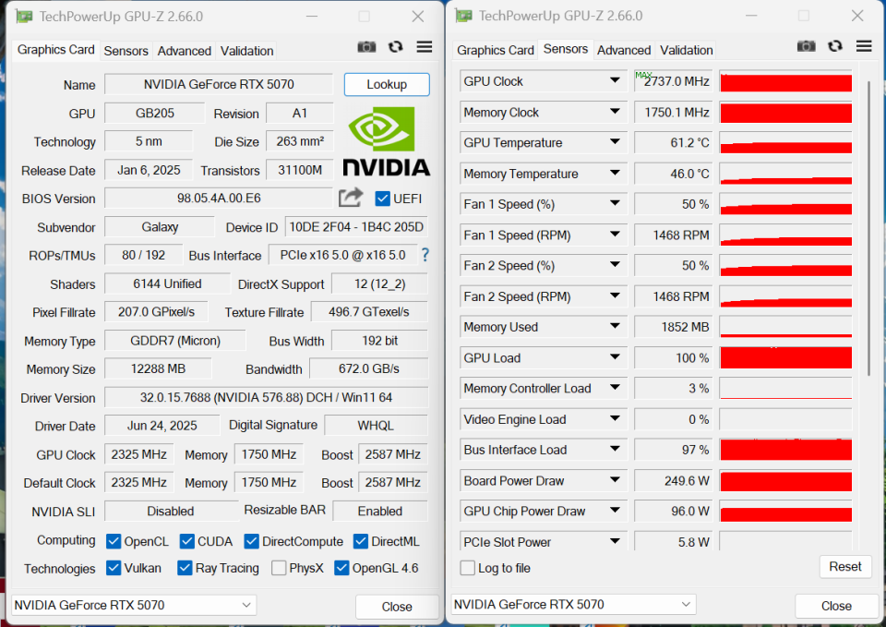The width and height of the screenshot is (886, 627).
Task: Toggle the CUDA checkbox
Action: pyautogui.click(x=187, y=541)
